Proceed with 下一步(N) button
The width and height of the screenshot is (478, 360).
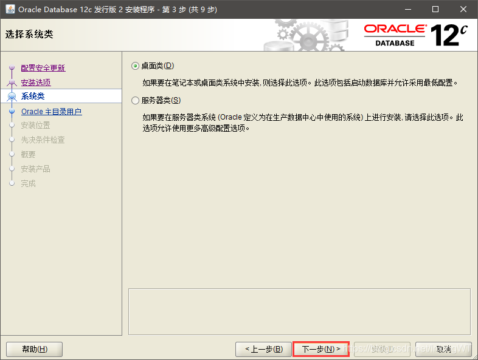(x=321, y=349)
